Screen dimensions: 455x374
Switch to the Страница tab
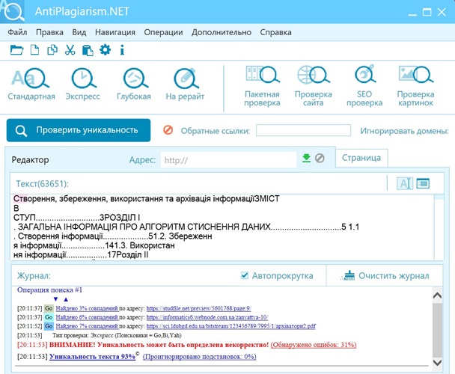(x=361, y=158)
